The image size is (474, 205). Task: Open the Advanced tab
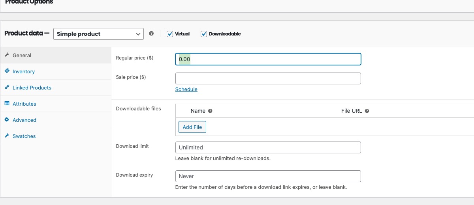[56, 120]
